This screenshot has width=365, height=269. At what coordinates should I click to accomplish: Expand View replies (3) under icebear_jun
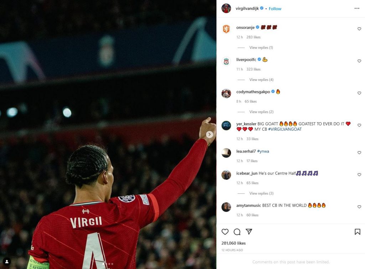click(261, 193)
